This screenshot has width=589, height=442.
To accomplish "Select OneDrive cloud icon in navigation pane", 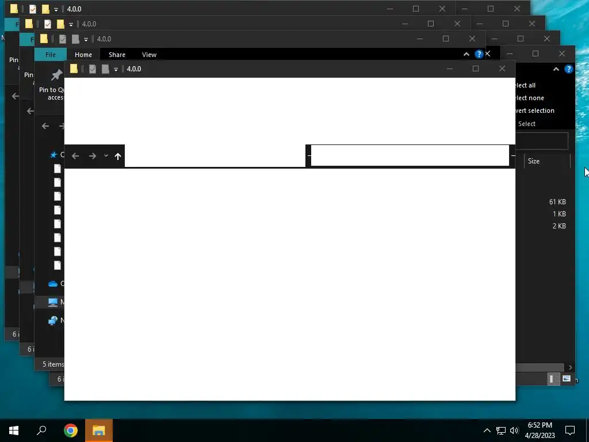I will pos(53,284).
